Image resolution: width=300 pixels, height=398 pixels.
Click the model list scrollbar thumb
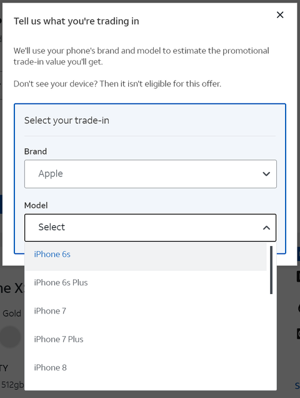coord(271,270)
